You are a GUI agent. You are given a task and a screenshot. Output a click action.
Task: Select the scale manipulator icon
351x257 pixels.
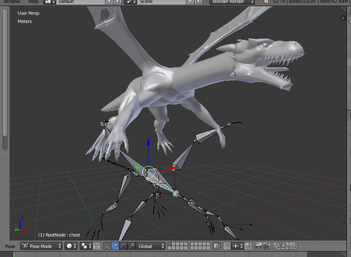coord(131,246)
